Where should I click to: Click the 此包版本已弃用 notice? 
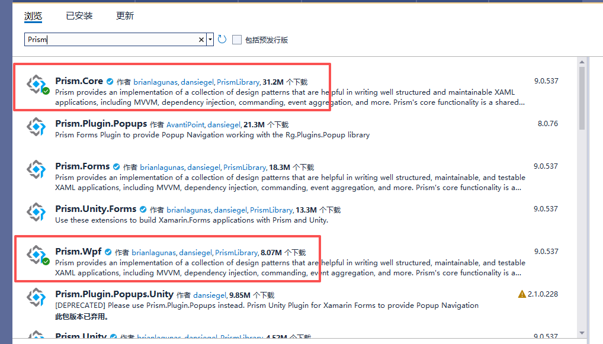(x=82, y=317)
